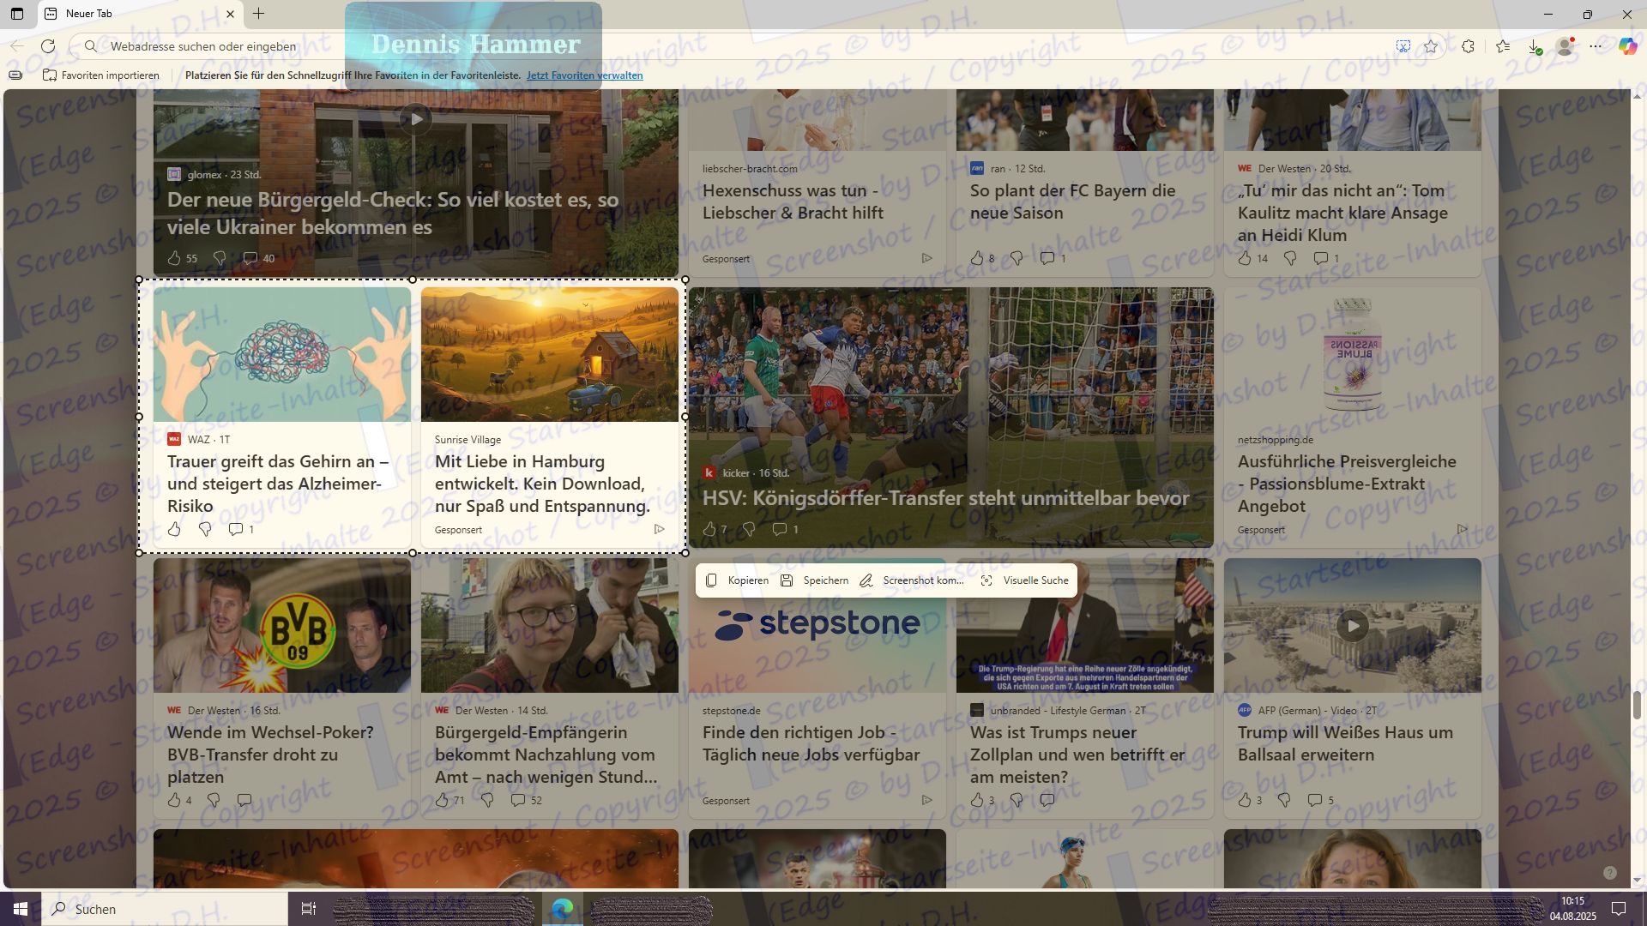
Task: Click 'Jetzt Favoriten verwalten' link
Action: point(584,75)
